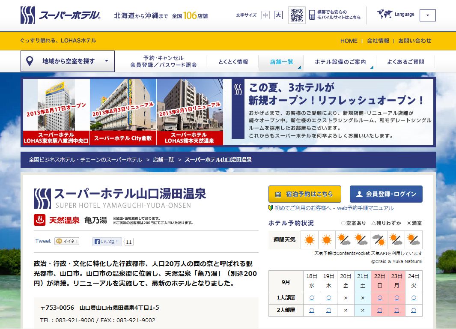Viewport: 456px width, 329px height.
Task: Select 1人部屋 availability for 23日
Action: (x=396, y=298)
